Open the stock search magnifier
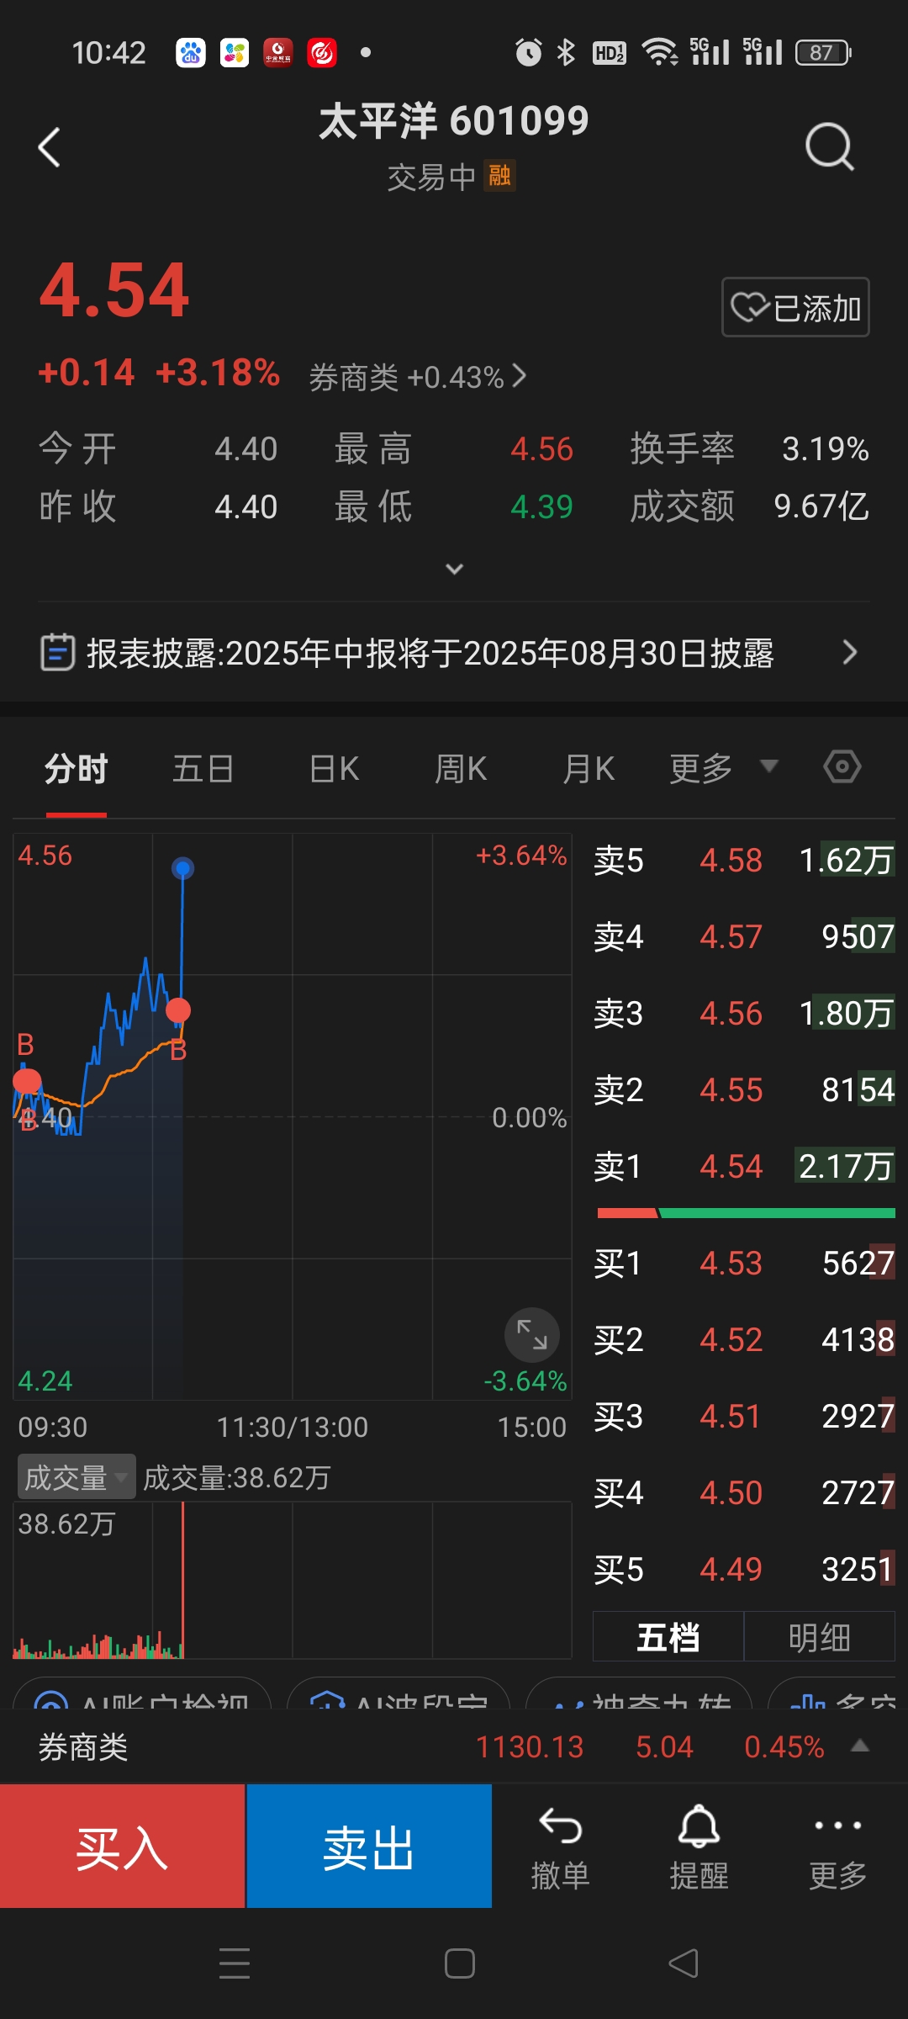Image resolution: width=908 pixels, height=2019 pixels. tap(829, 147)
